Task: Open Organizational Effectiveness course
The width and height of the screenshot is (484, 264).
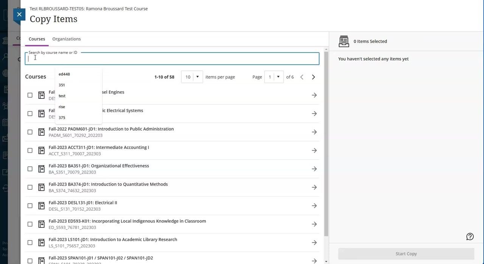Action: (99, 166)
